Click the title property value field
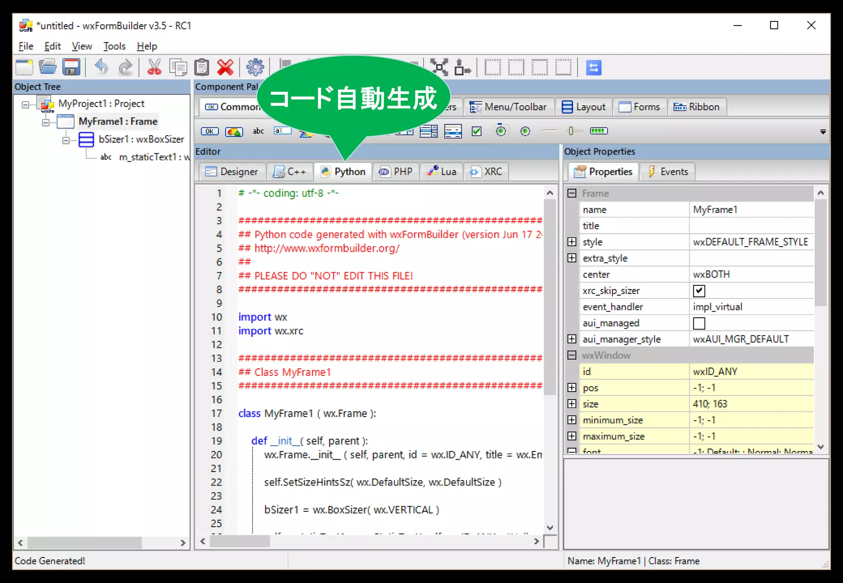The width and height of the screenshot is (843, 583). click(x=751, y=226)
